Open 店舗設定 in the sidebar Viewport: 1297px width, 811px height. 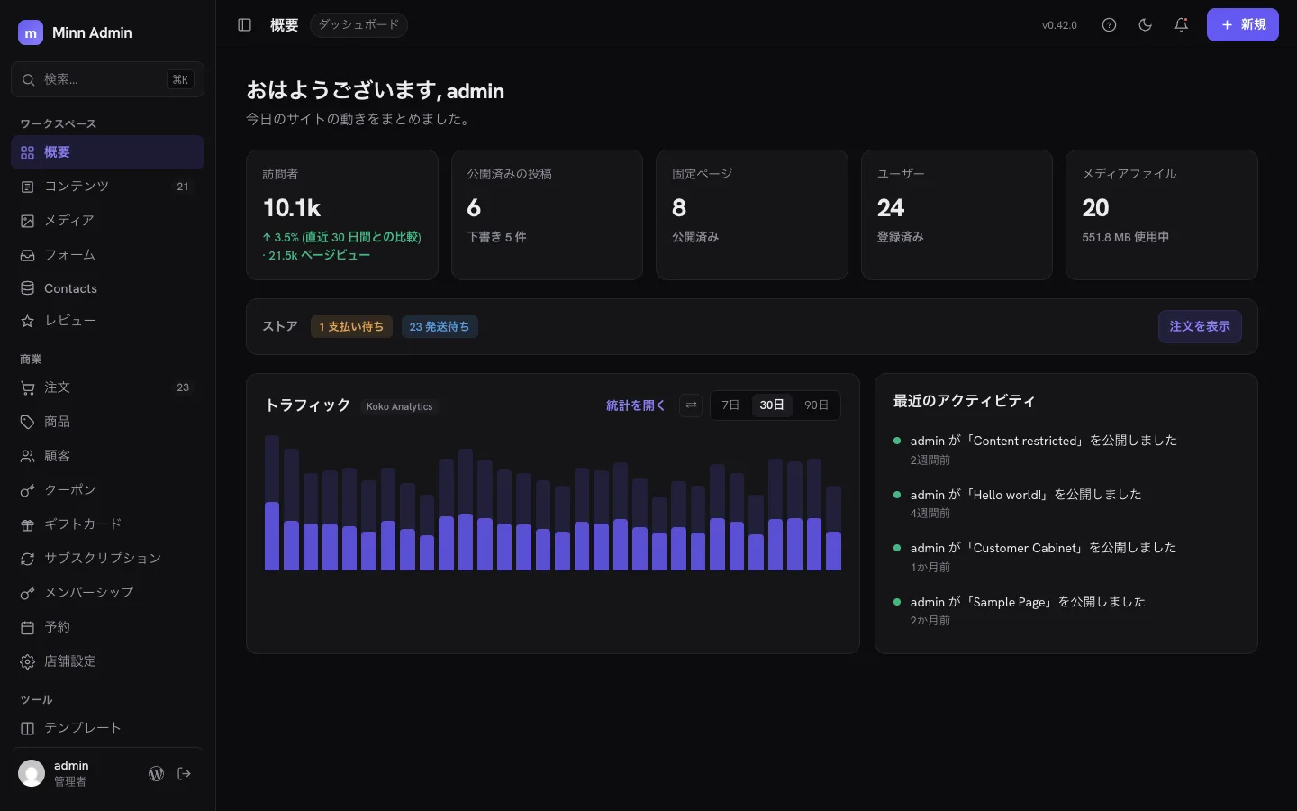[107, 661]
